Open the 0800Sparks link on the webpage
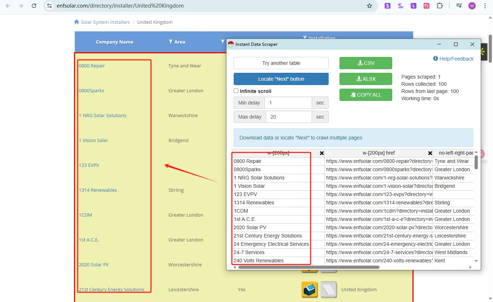493x302 pixels. pyautogui.click(x=91, y=90)
